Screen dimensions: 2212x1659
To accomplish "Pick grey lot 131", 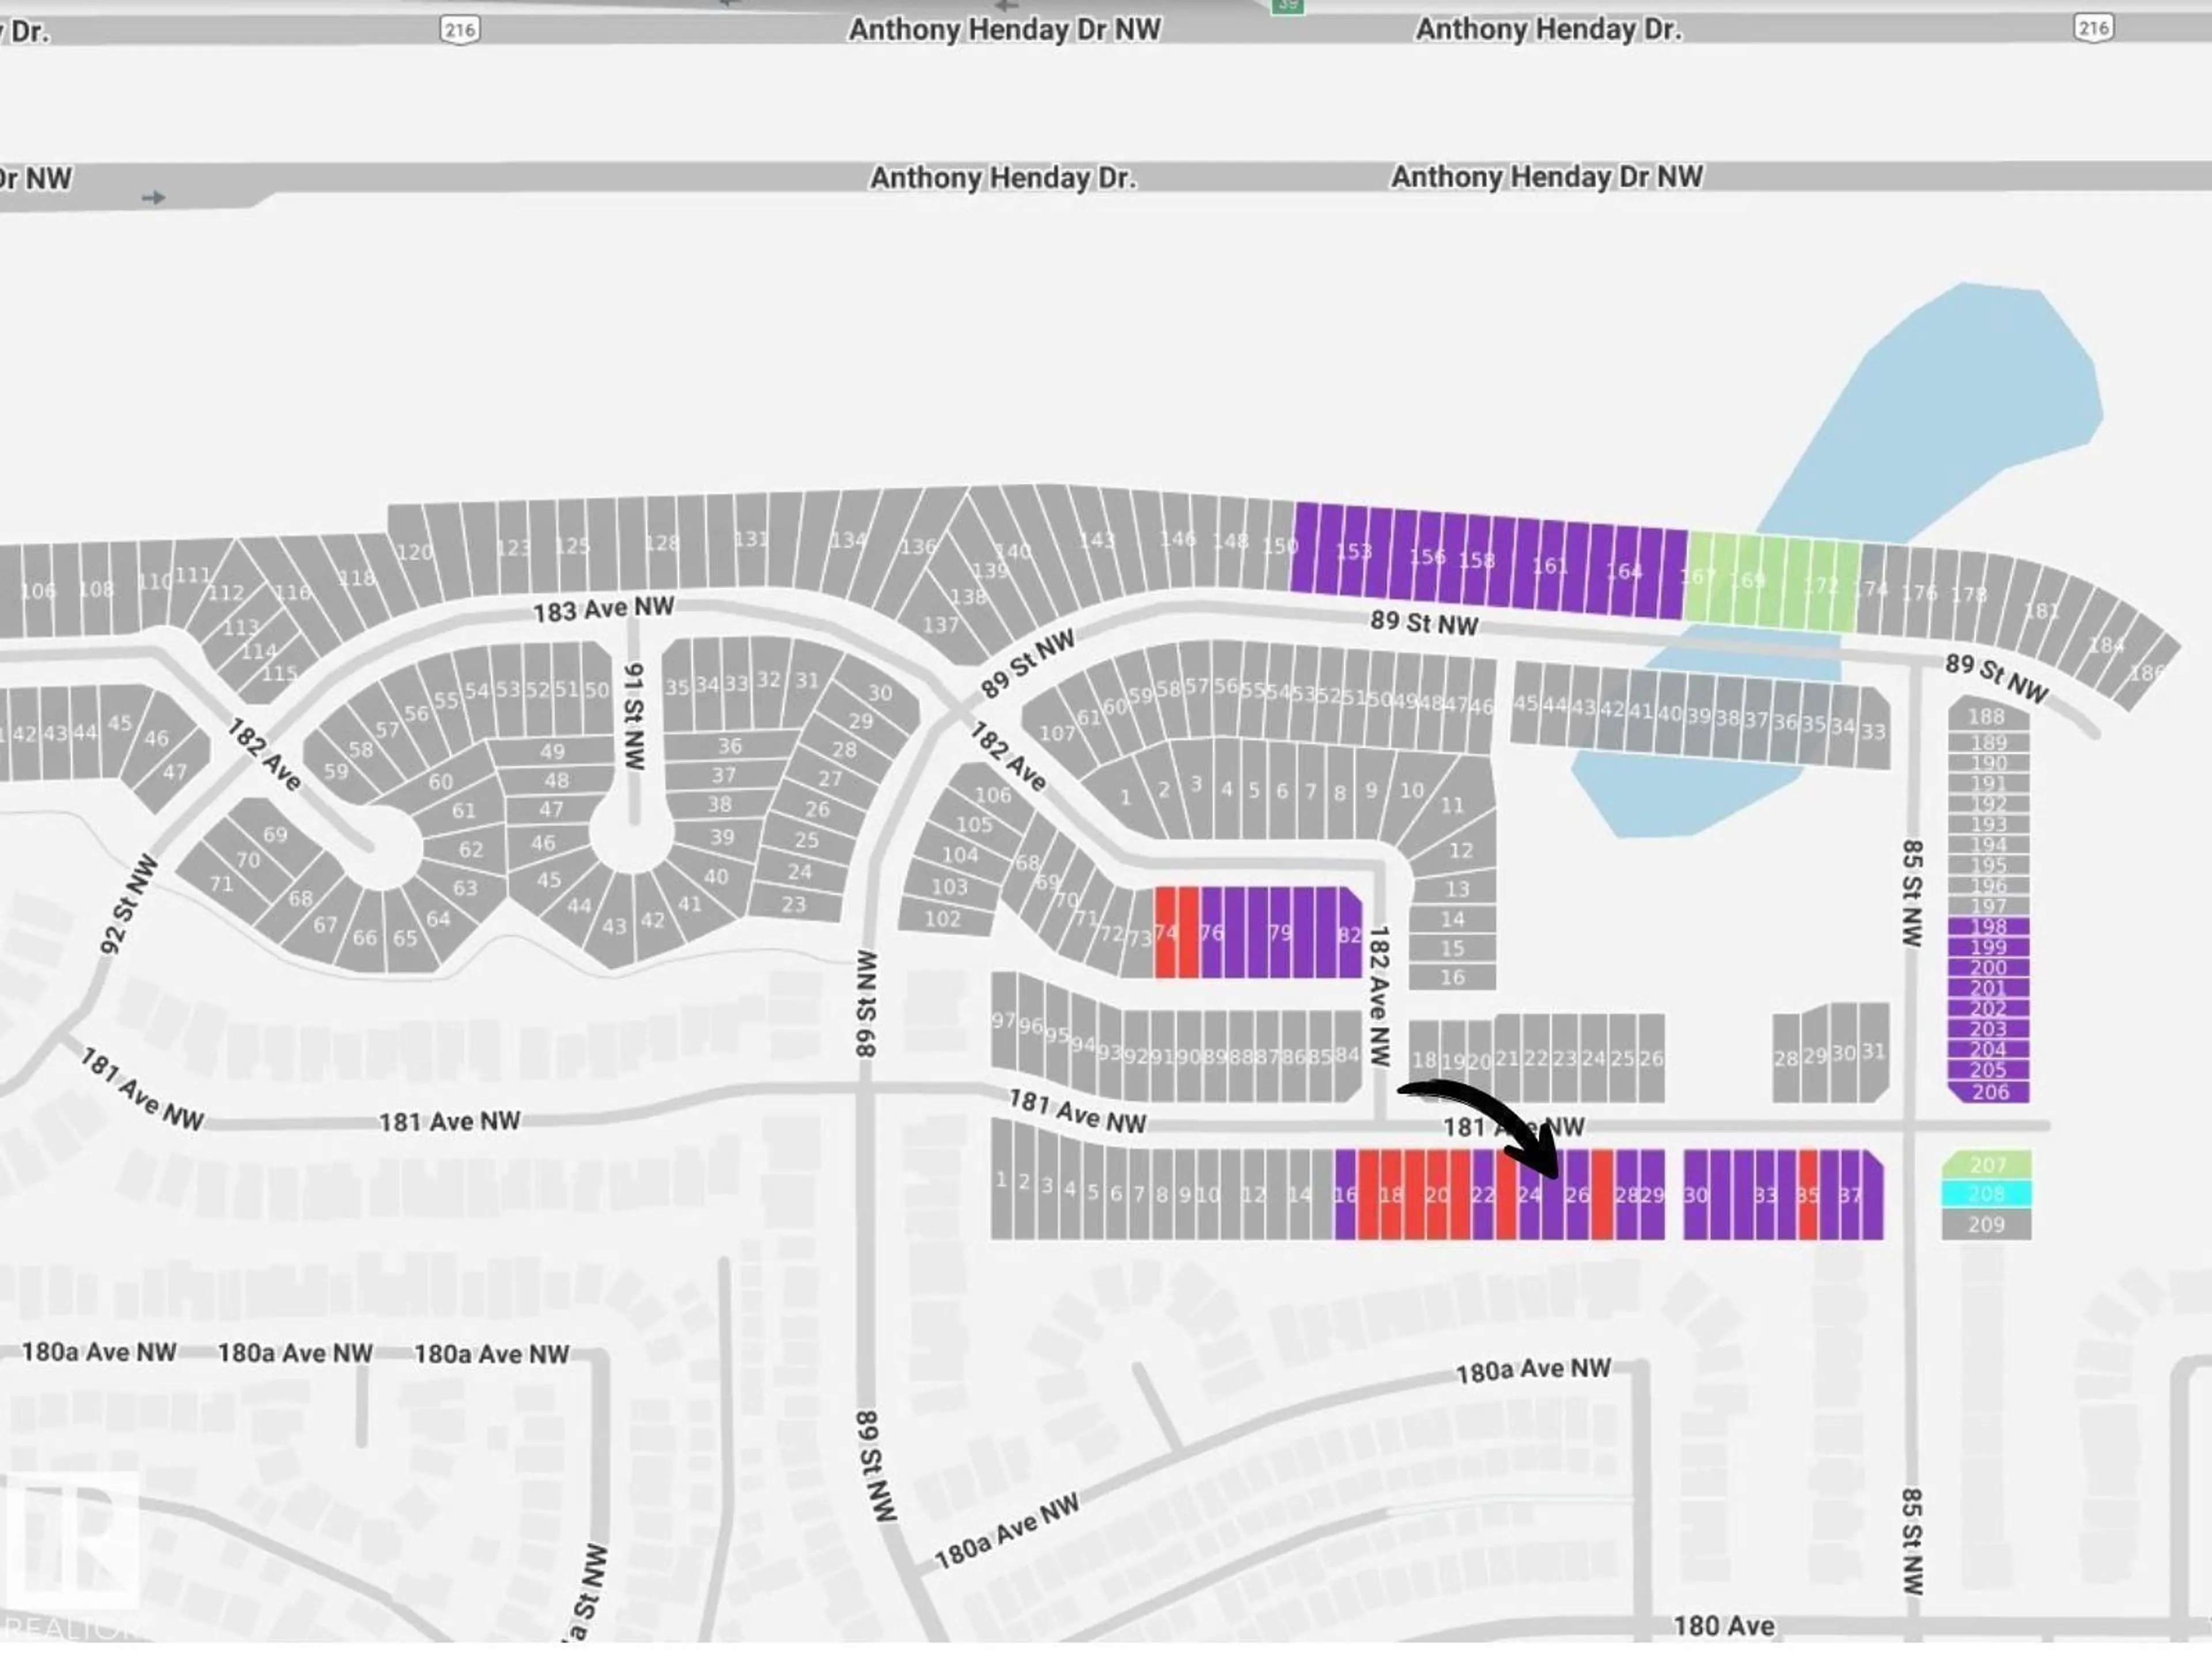I will 750,540.
